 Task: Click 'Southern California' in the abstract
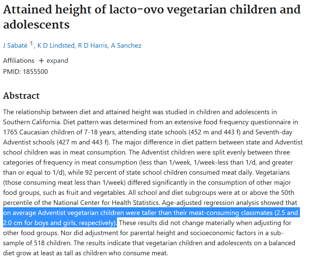pos(32,122)
